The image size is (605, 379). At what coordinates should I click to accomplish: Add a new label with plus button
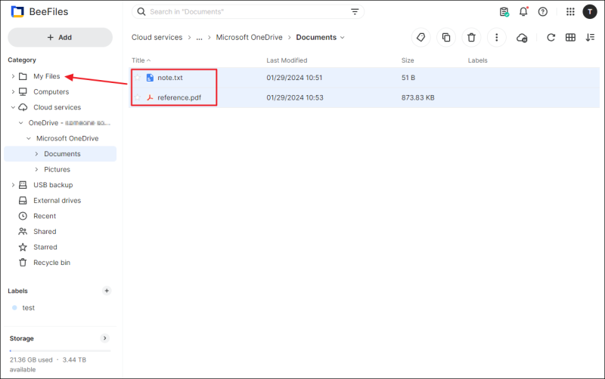[x=107, y=291]
